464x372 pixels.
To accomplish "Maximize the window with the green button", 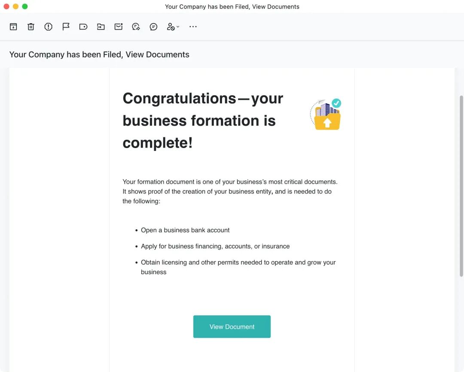I will click(x=25, y=6).
